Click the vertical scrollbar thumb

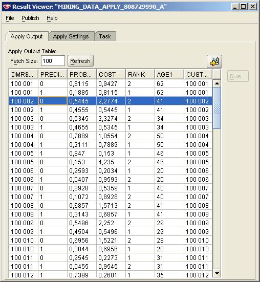point(217,108)
